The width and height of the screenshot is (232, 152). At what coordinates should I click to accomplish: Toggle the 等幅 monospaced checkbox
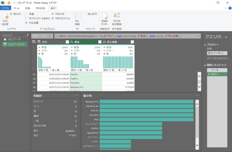click(26, 14)
